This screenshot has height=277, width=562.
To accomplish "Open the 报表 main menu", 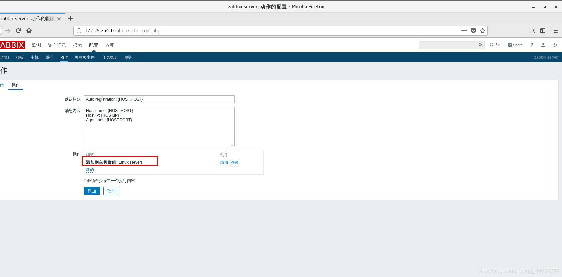I will [x=77, y=45].
